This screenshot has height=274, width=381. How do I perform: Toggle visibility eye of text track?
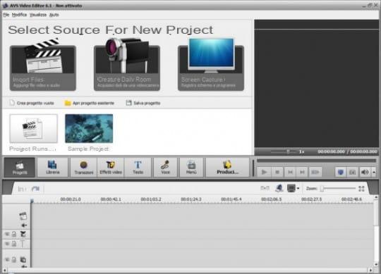tap(7, 244)
